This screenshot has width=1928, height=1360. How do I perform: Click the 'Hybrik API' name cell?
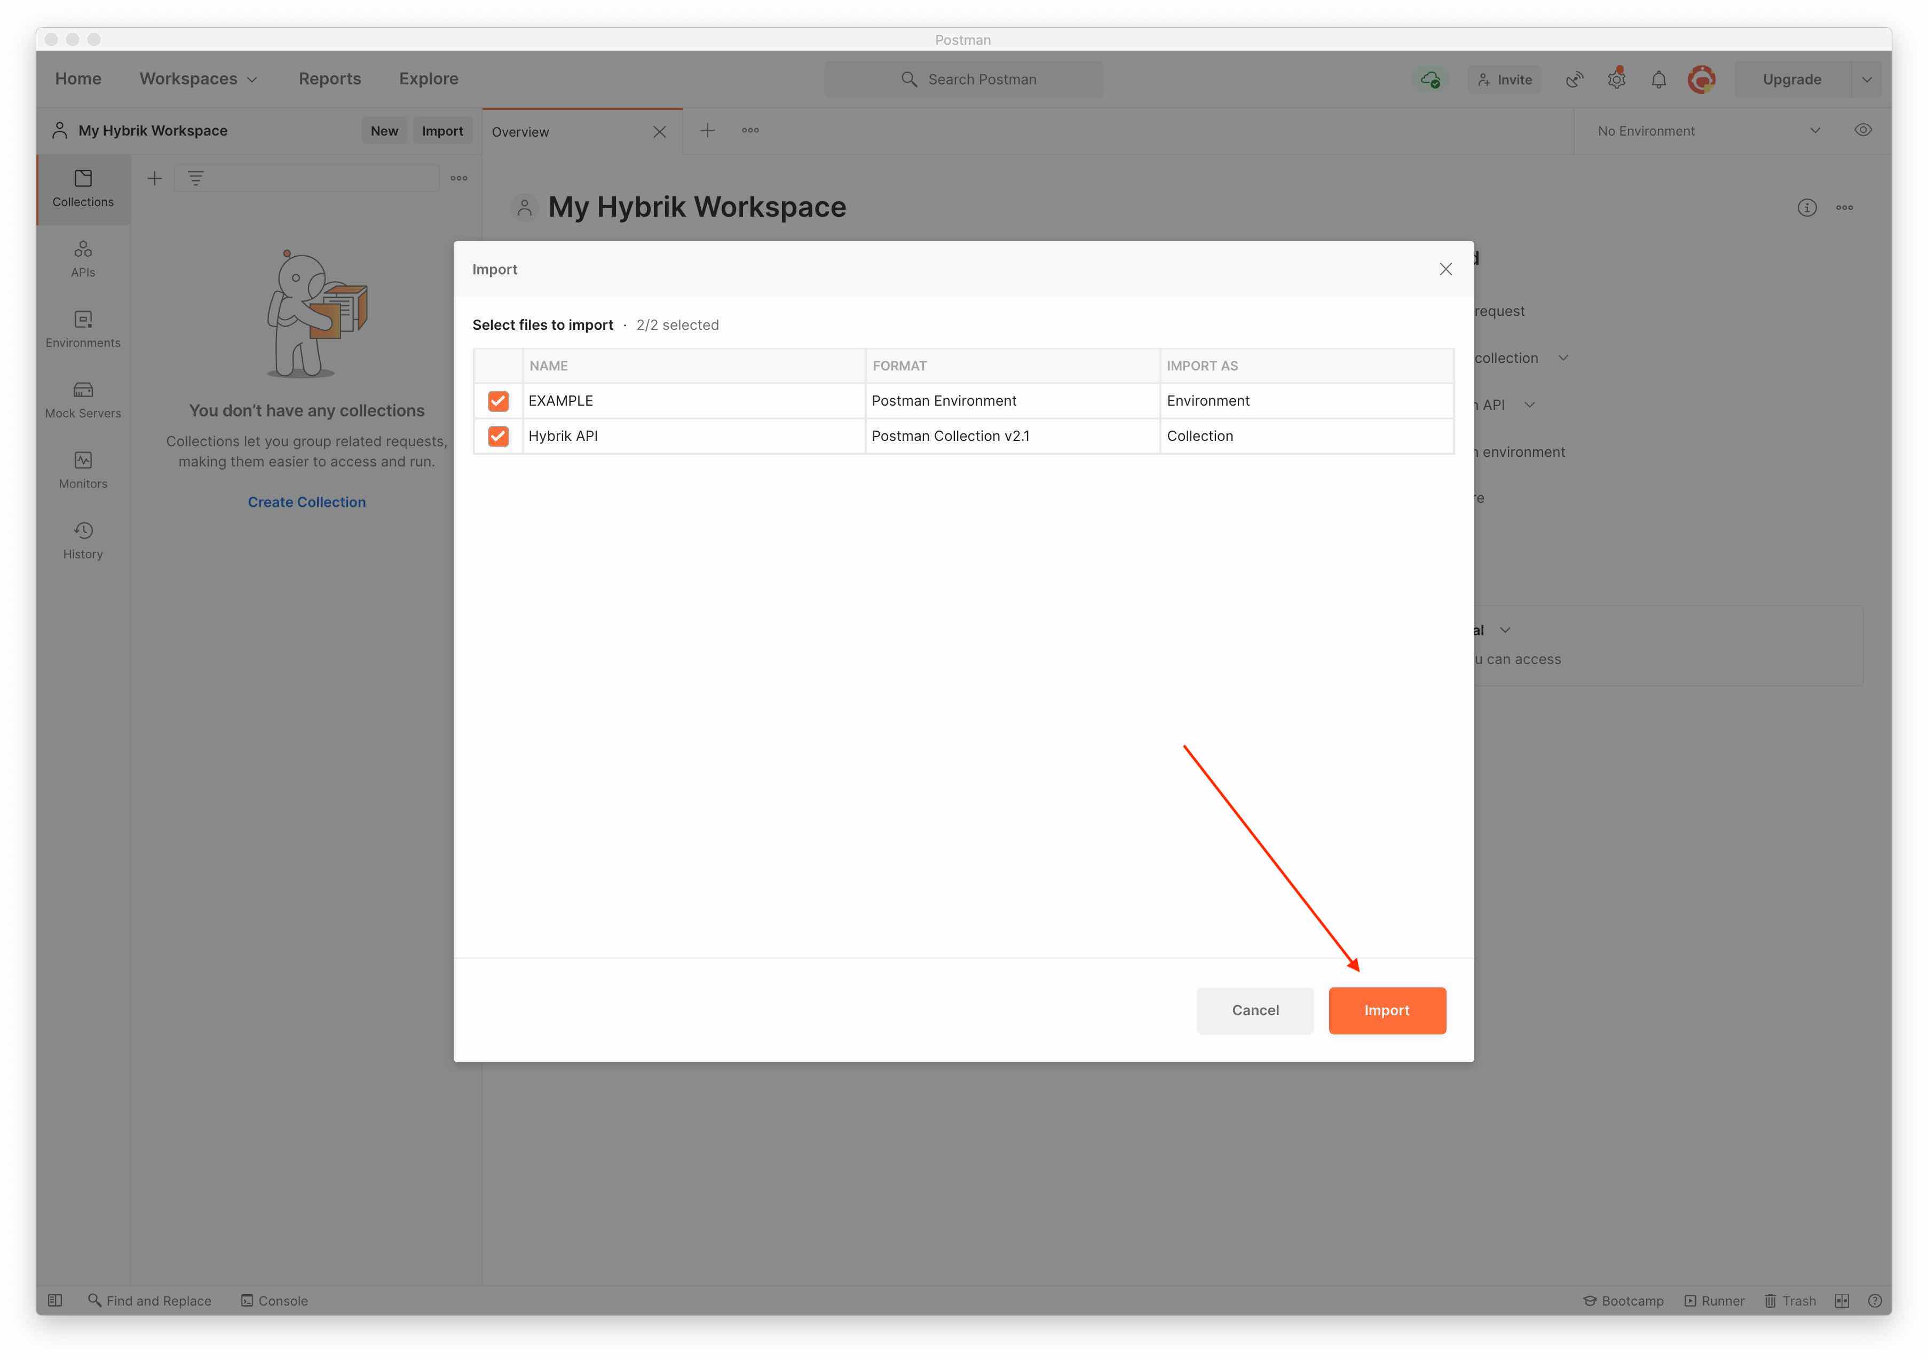point(693,437)
